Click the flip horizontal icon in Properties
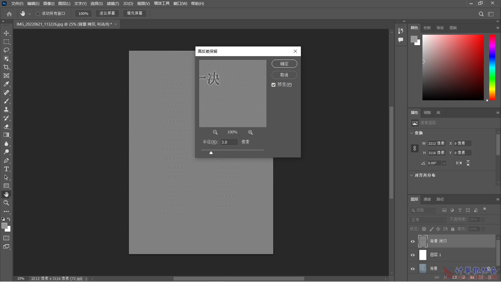501x282 pixels. [459, 163]
